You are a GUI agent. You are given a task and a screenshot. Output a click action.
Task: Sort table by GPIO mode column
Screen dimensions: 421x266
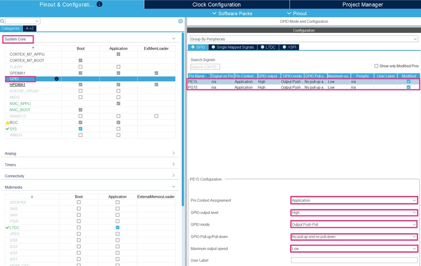pos(292,76)
